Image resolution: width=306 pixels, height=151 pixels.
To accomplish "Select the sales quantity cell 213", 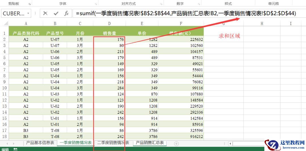I will pos(109,51).
